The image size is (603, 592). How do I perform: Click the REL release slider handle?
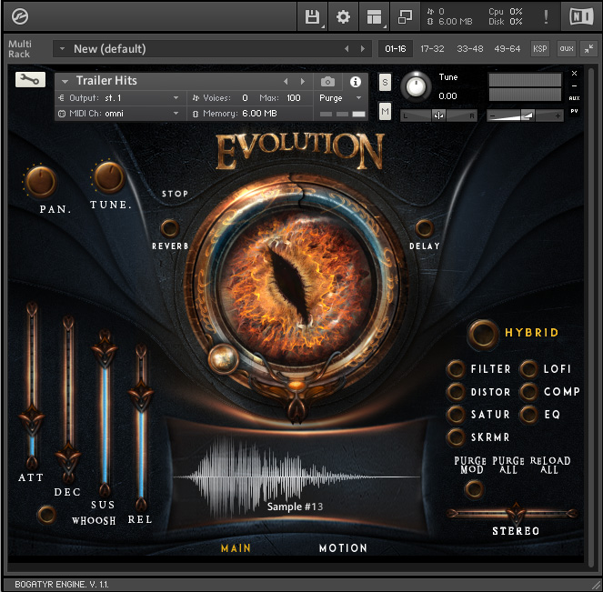(x=141, y=396)
